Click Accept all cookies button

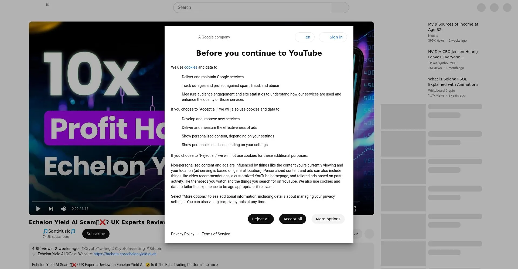pos(292,219)
